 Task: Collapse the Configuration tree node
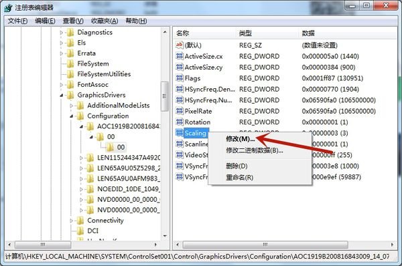click(72, 116)
